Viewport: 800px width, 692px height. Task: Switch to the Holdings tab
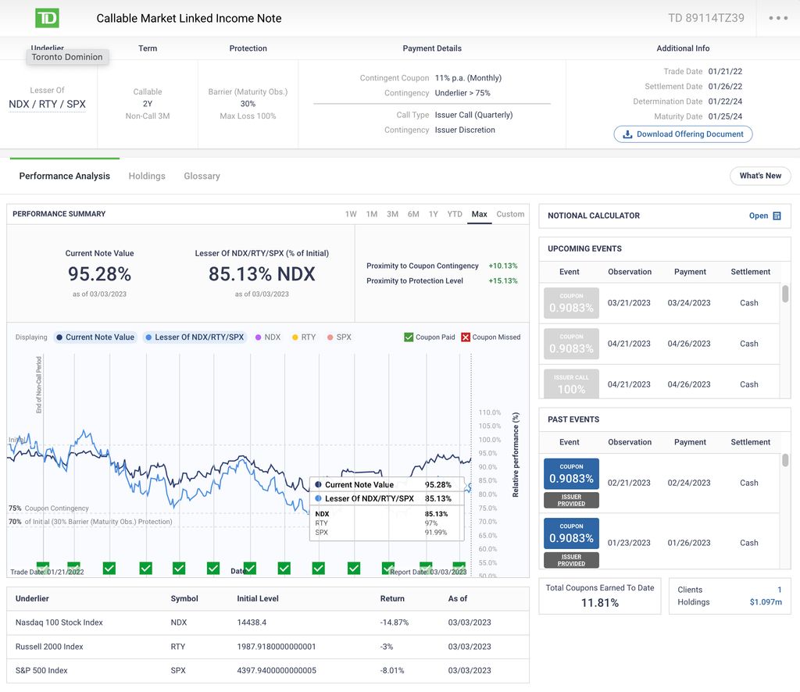click(147, 176)
